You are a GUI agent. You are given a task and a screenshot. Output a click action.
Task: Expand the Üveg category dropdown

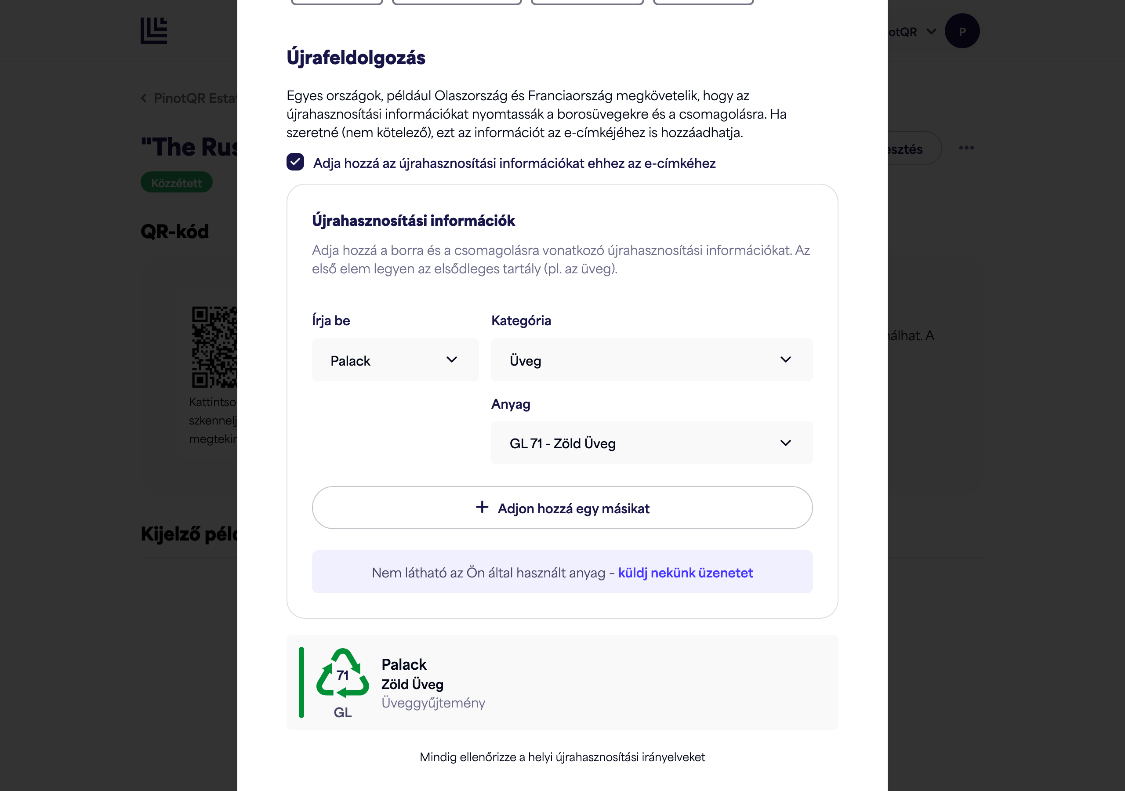coord(652,360)
